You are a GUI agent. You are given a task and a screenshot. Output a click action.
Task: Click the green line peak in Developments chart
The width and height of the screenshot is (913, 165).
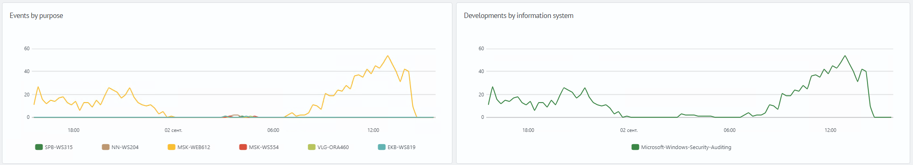point(845,56)
